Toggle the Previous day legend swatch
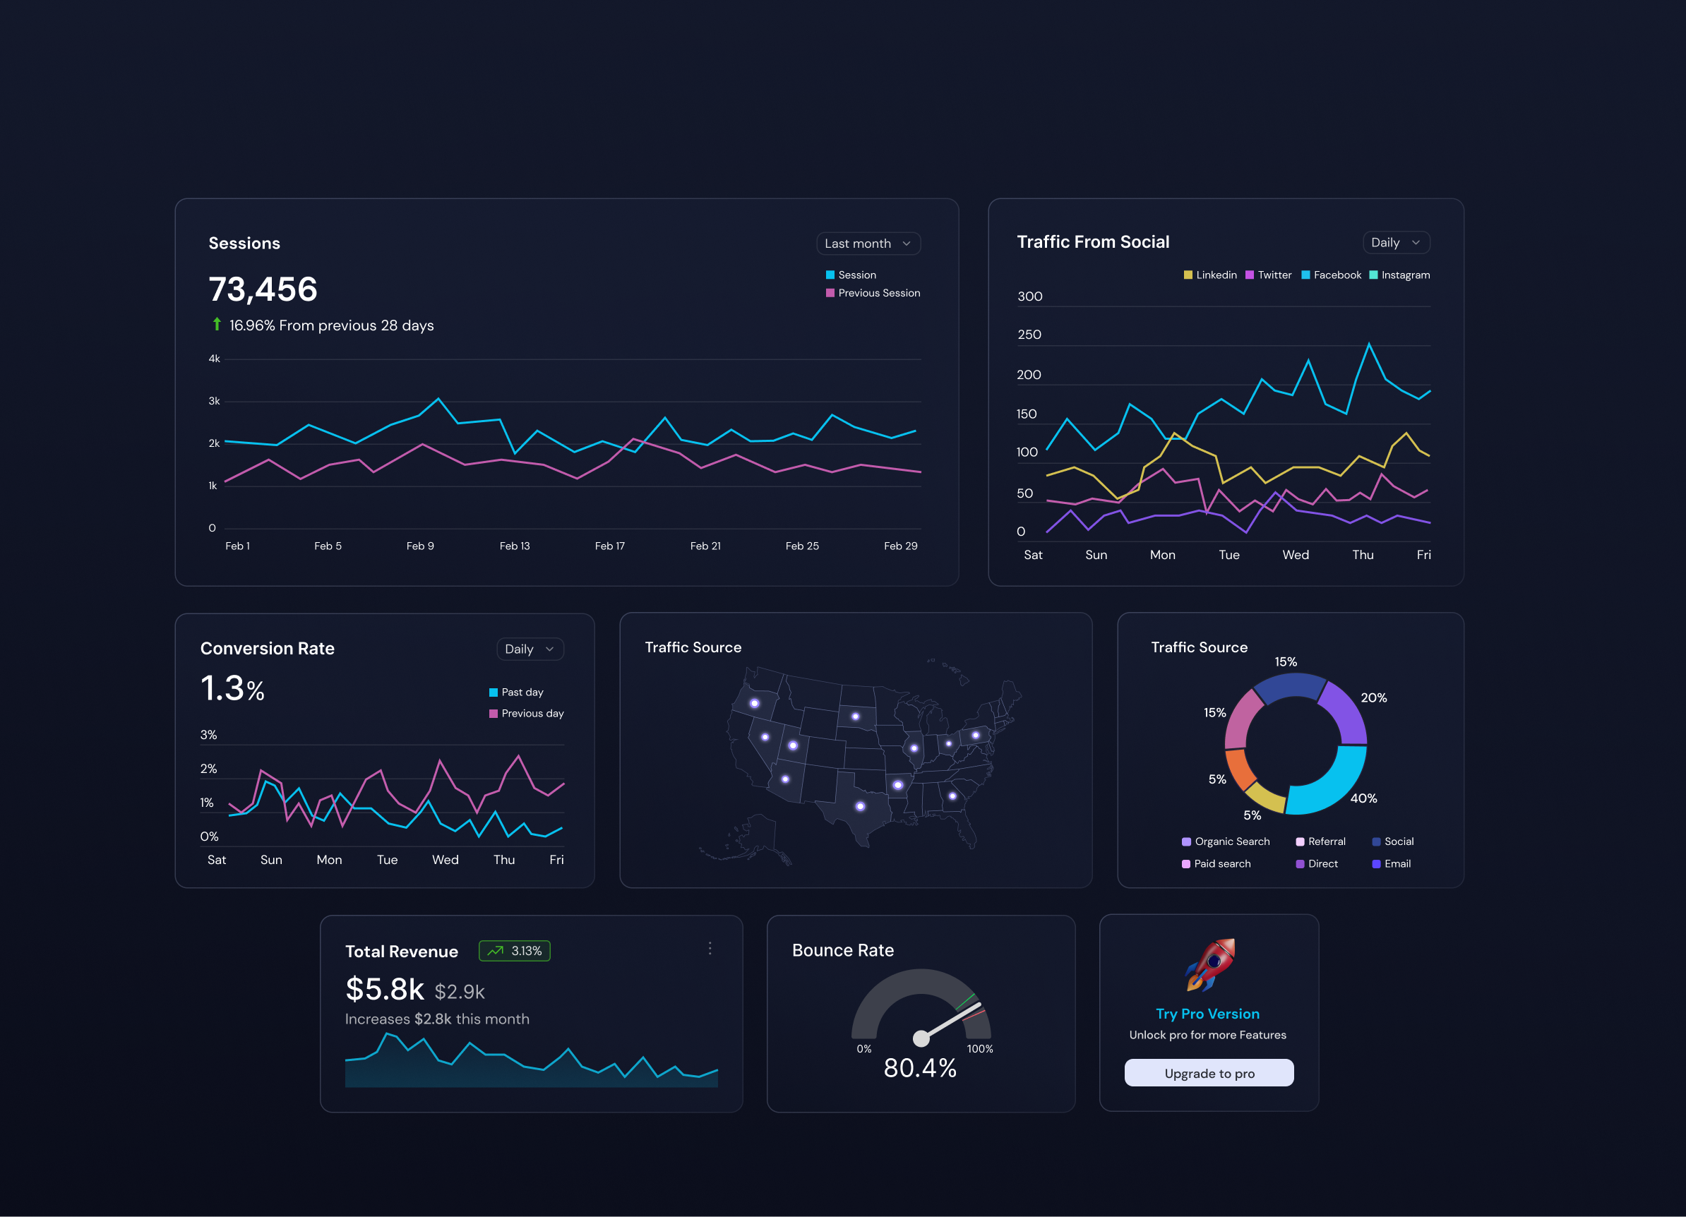Screen dimensions: 1686x1217 pyautogui.click(x=493, y=714)
